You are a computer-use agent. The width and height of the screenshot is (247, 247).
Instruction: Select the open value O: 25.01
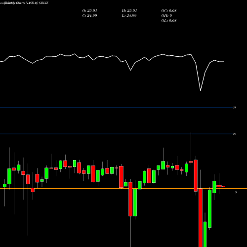[89, 11]
